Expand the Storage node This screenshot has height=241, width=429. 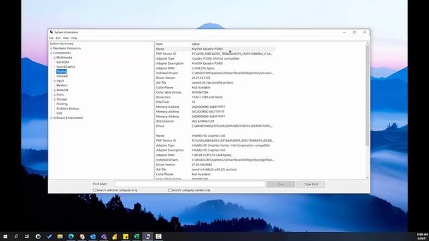[55, 100]
